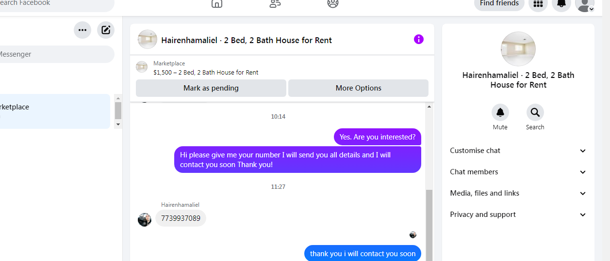
Task: Click the Find friends button
Action: (x=499, y=4)
